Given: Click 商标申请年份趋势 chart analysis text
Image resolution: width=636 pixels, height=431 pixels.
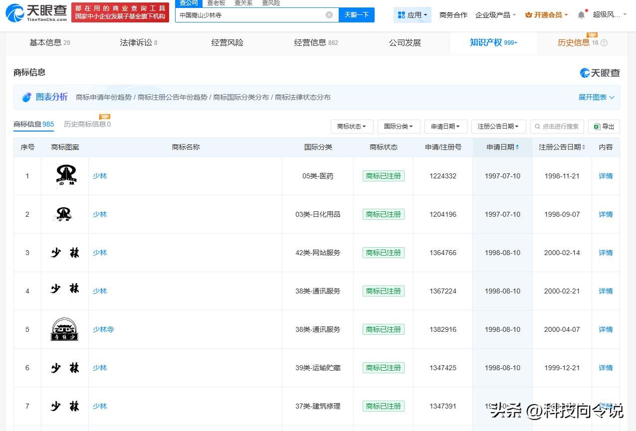Looking at the screenshot, I should coord(104,97).
